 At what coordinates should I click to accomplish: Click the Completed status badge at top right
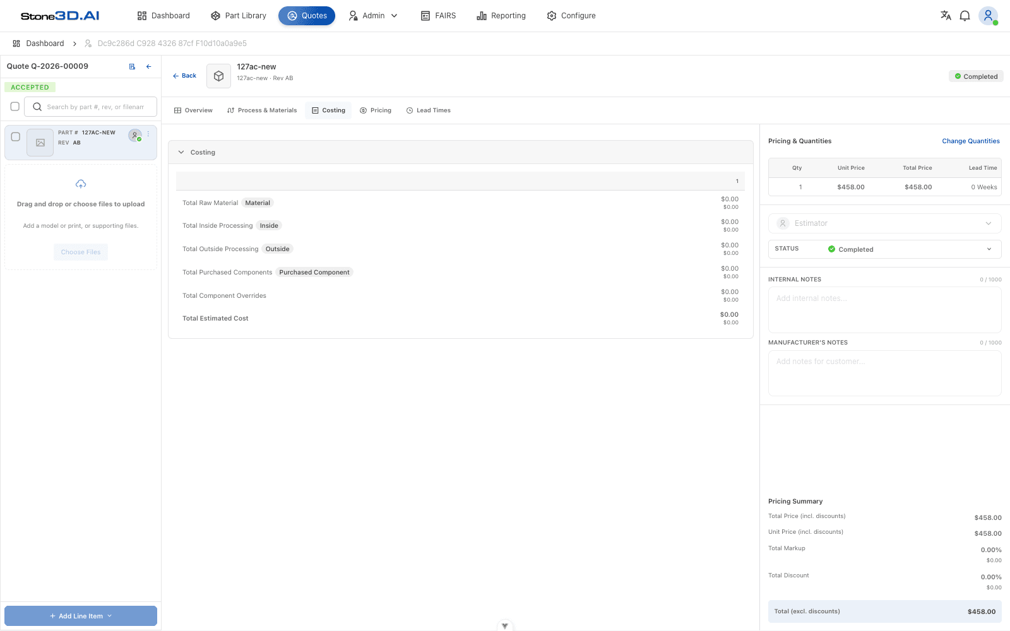tap(976, 76)
